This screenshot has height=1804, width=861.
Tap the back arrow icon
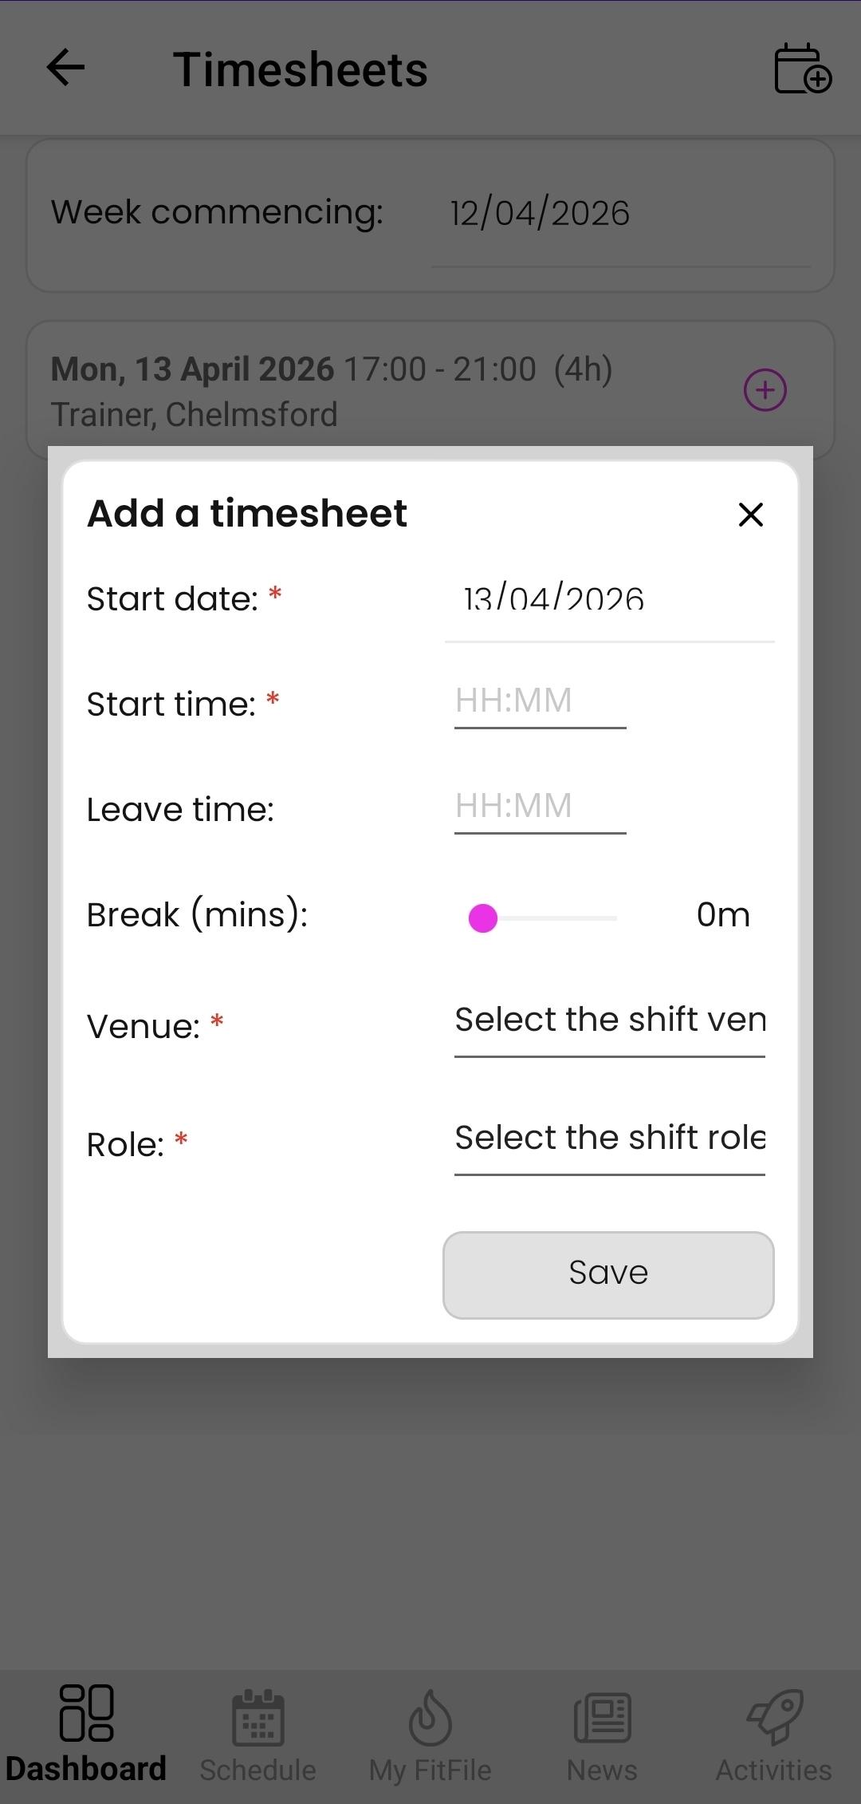pyautogui.click(x=65, y=67)
